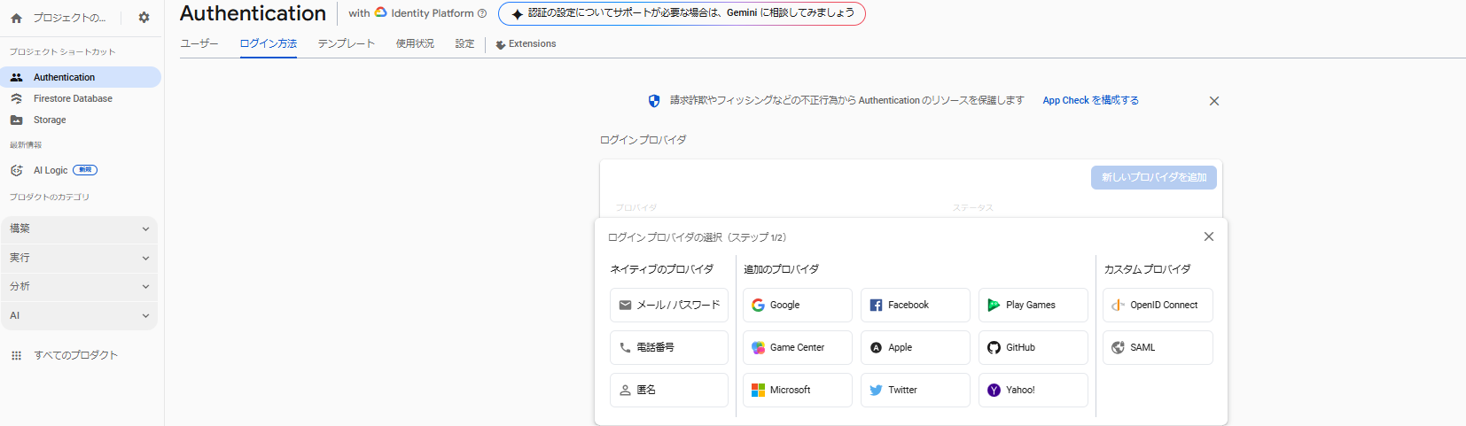
Task: Choose the 匿名 provider
Action: (669, 390)
